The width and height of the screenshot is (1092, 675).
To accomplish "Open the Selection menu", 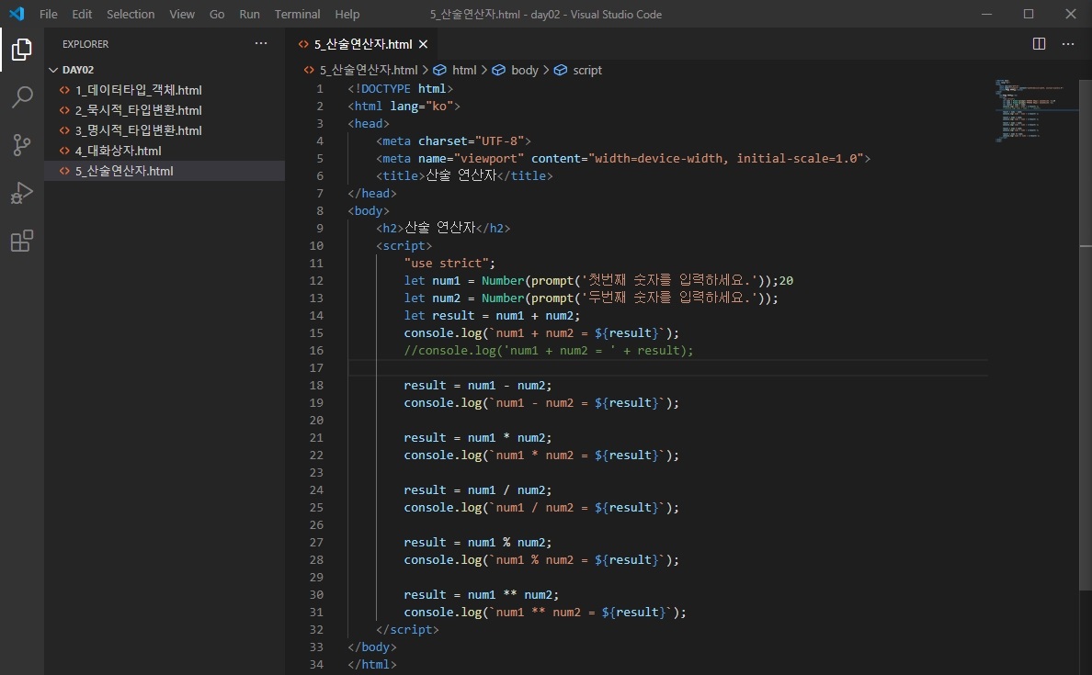I will (131, 14).
